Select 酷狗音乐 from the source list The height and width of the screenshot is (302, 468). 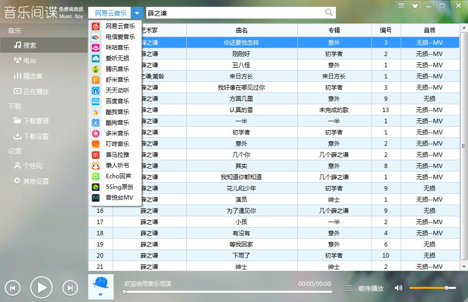point(117,123)
